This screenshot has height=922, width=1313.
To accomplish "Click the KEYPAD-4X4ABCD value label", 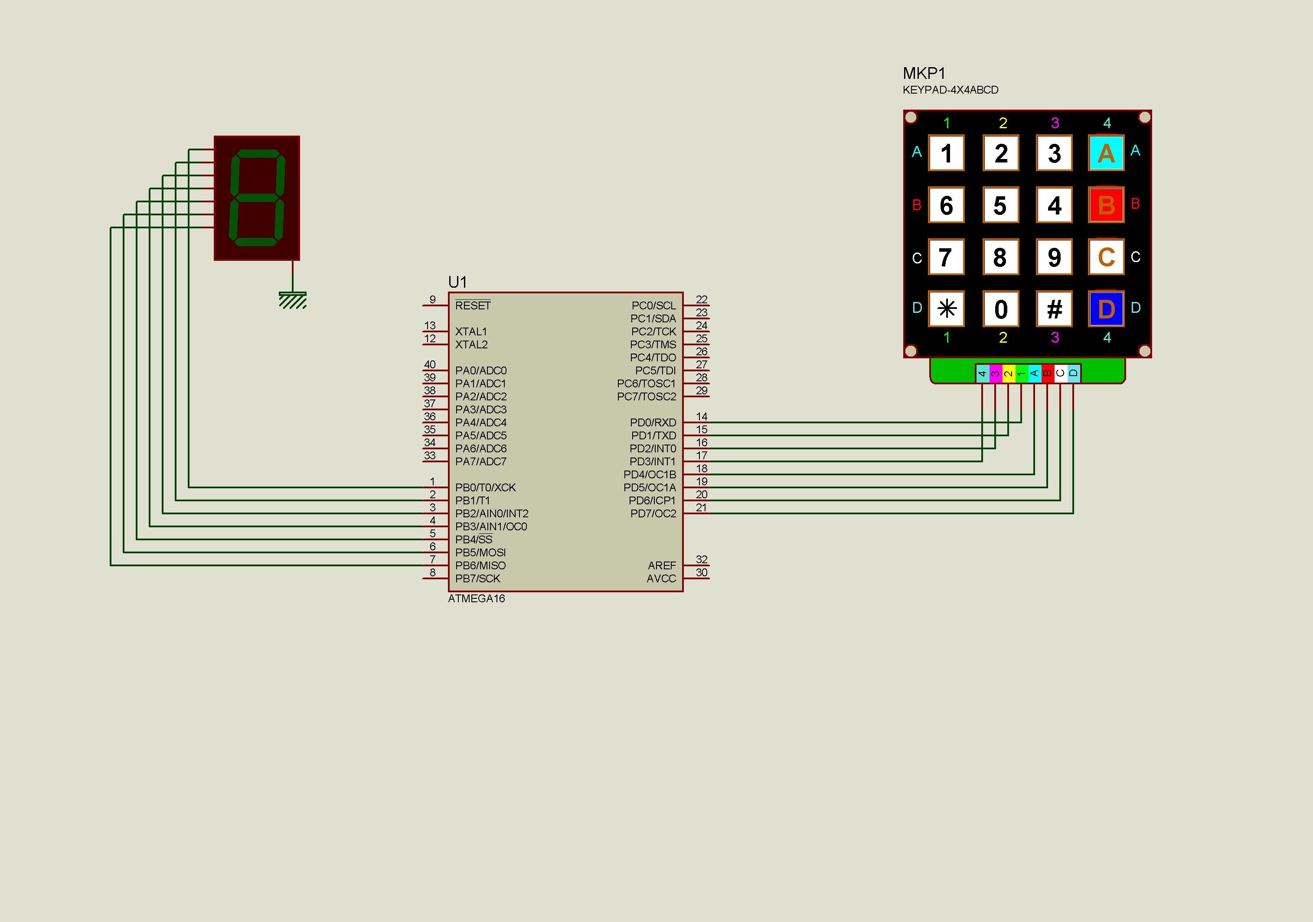I will tap(950, 90).
